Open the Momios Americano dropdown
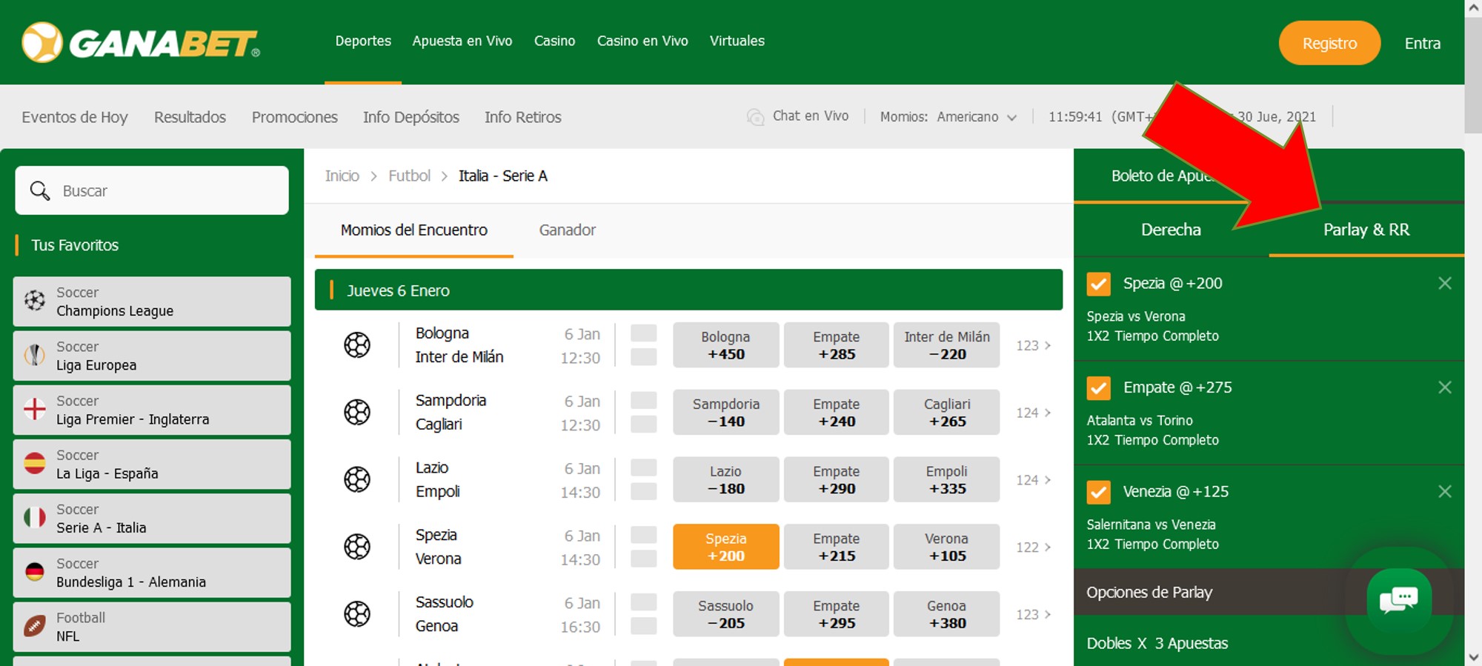The height and width of the screenshot is (666, 1482). coord(948,117)
